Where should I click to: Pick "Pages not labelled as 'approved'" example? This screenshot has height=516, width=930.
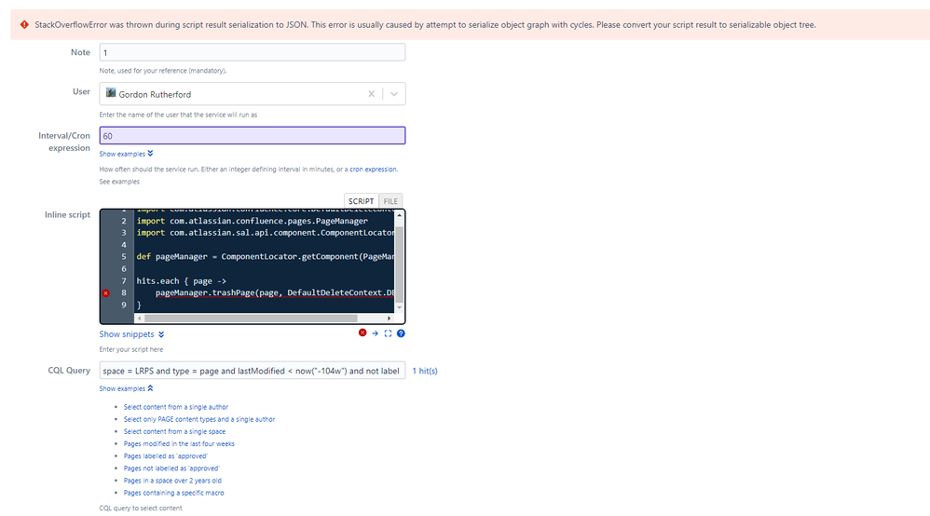click(x=171, y=468)
